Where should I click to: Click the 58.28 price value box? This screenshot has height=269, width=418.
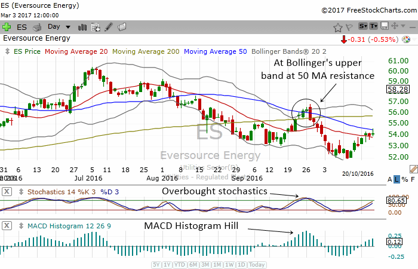[x=398, y=90]
